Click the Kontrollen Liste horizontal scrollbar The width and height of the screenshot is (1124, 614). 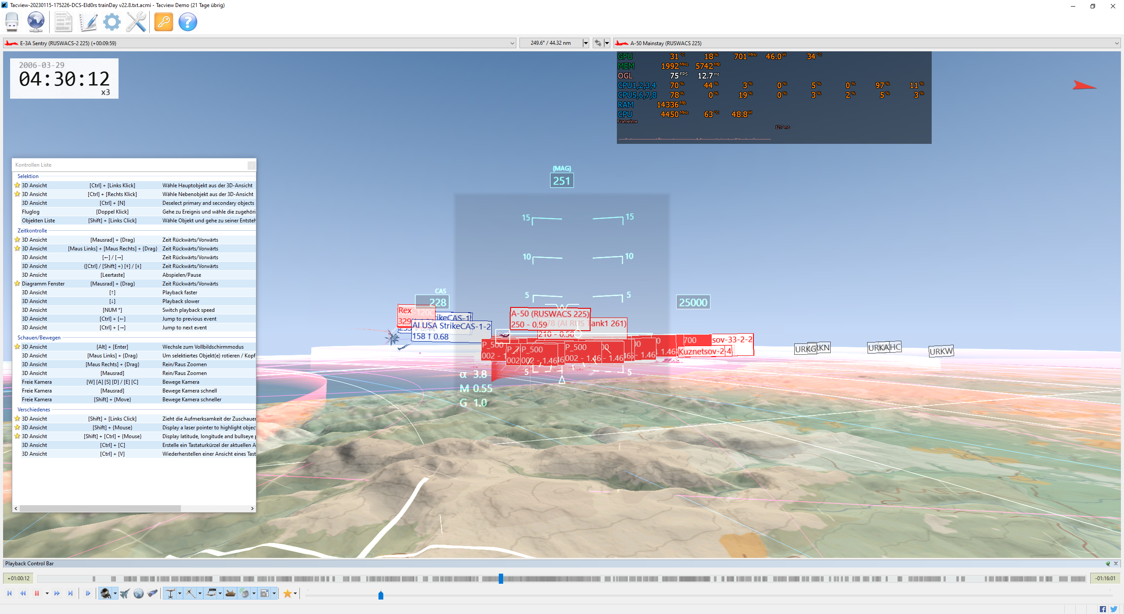click(100, 508)
